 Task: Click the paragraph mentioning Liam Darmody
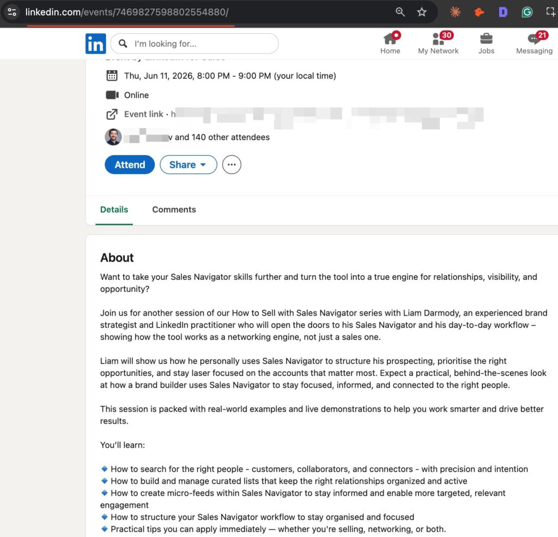[324, 325]
